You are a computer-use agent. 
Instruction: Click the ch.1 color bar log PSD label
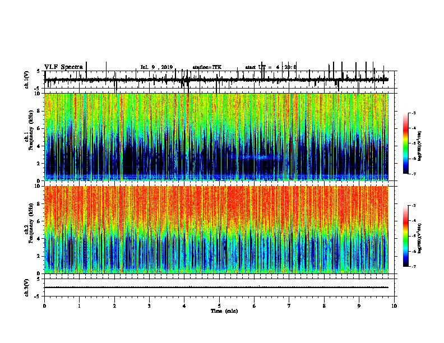419,146
